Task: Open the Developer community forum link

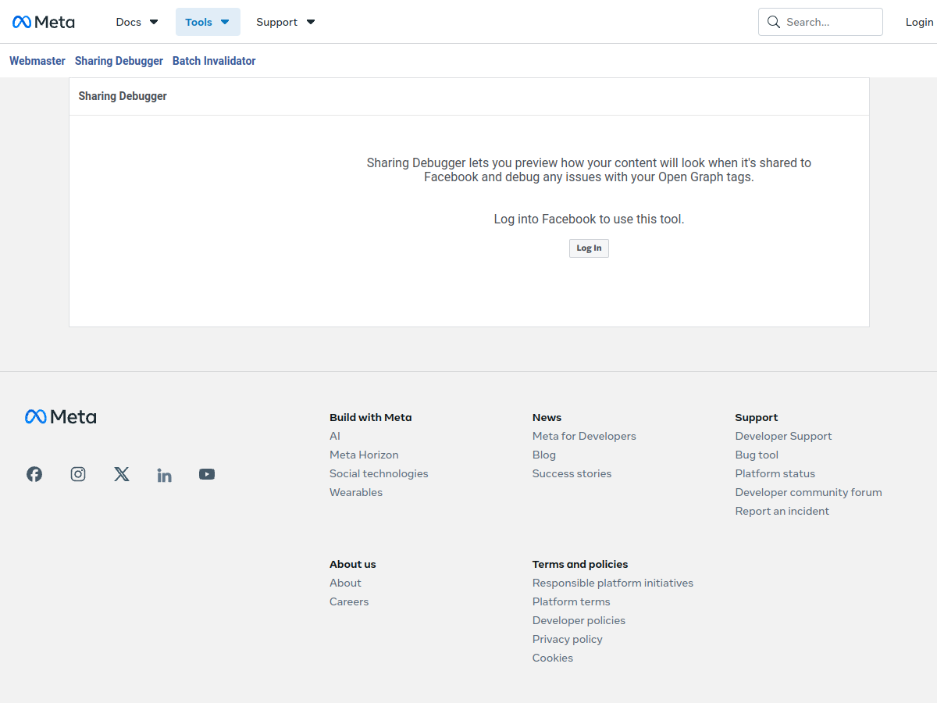Action: (x=808, y=492)
